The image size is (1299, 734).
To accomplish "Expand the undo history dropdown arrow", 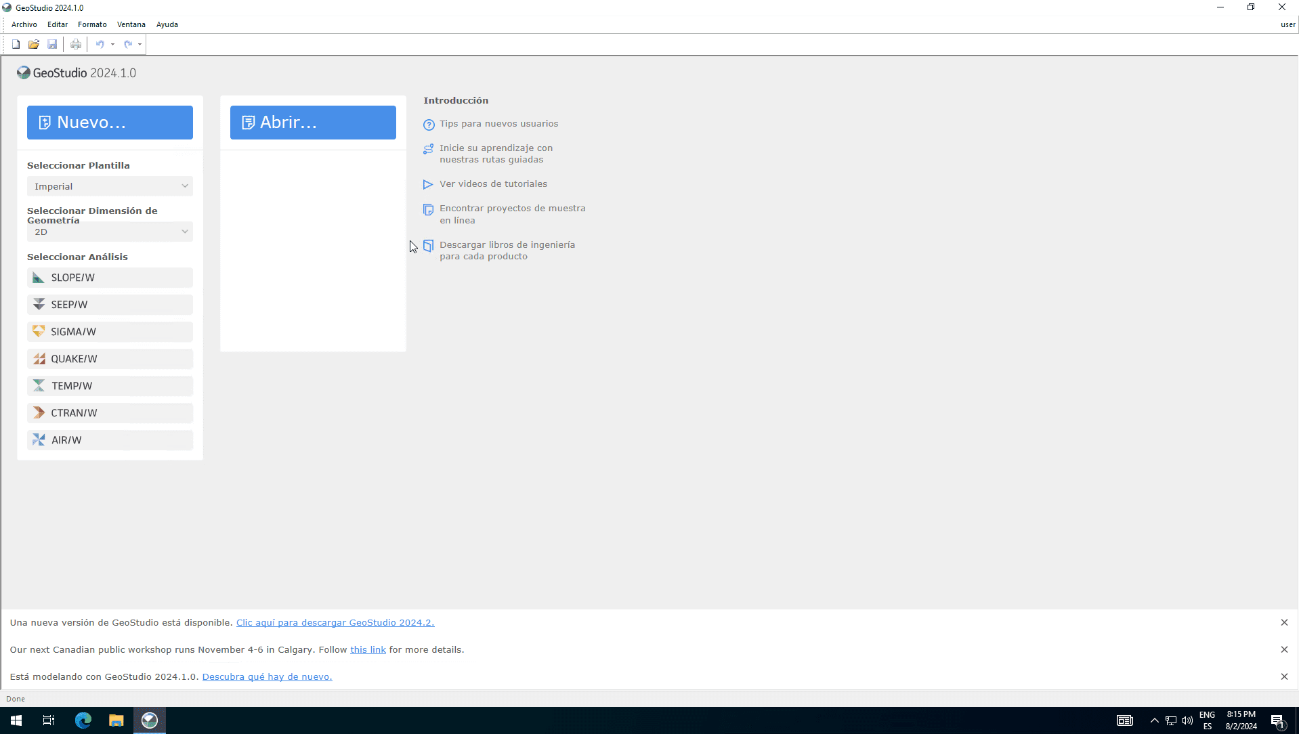I will click(112, 45).
